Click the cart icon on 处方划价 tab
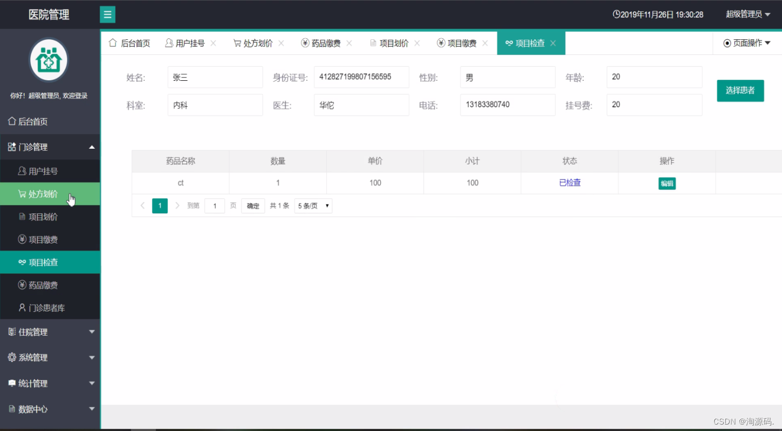Image resolution: width=782 pixels, height=431 pixels. [237, 43]
